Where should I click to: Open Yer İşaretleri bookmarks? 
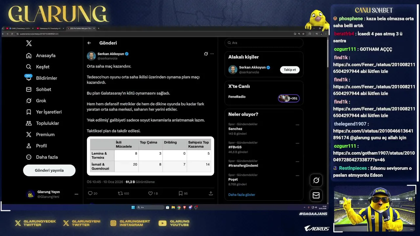[44, 112]
